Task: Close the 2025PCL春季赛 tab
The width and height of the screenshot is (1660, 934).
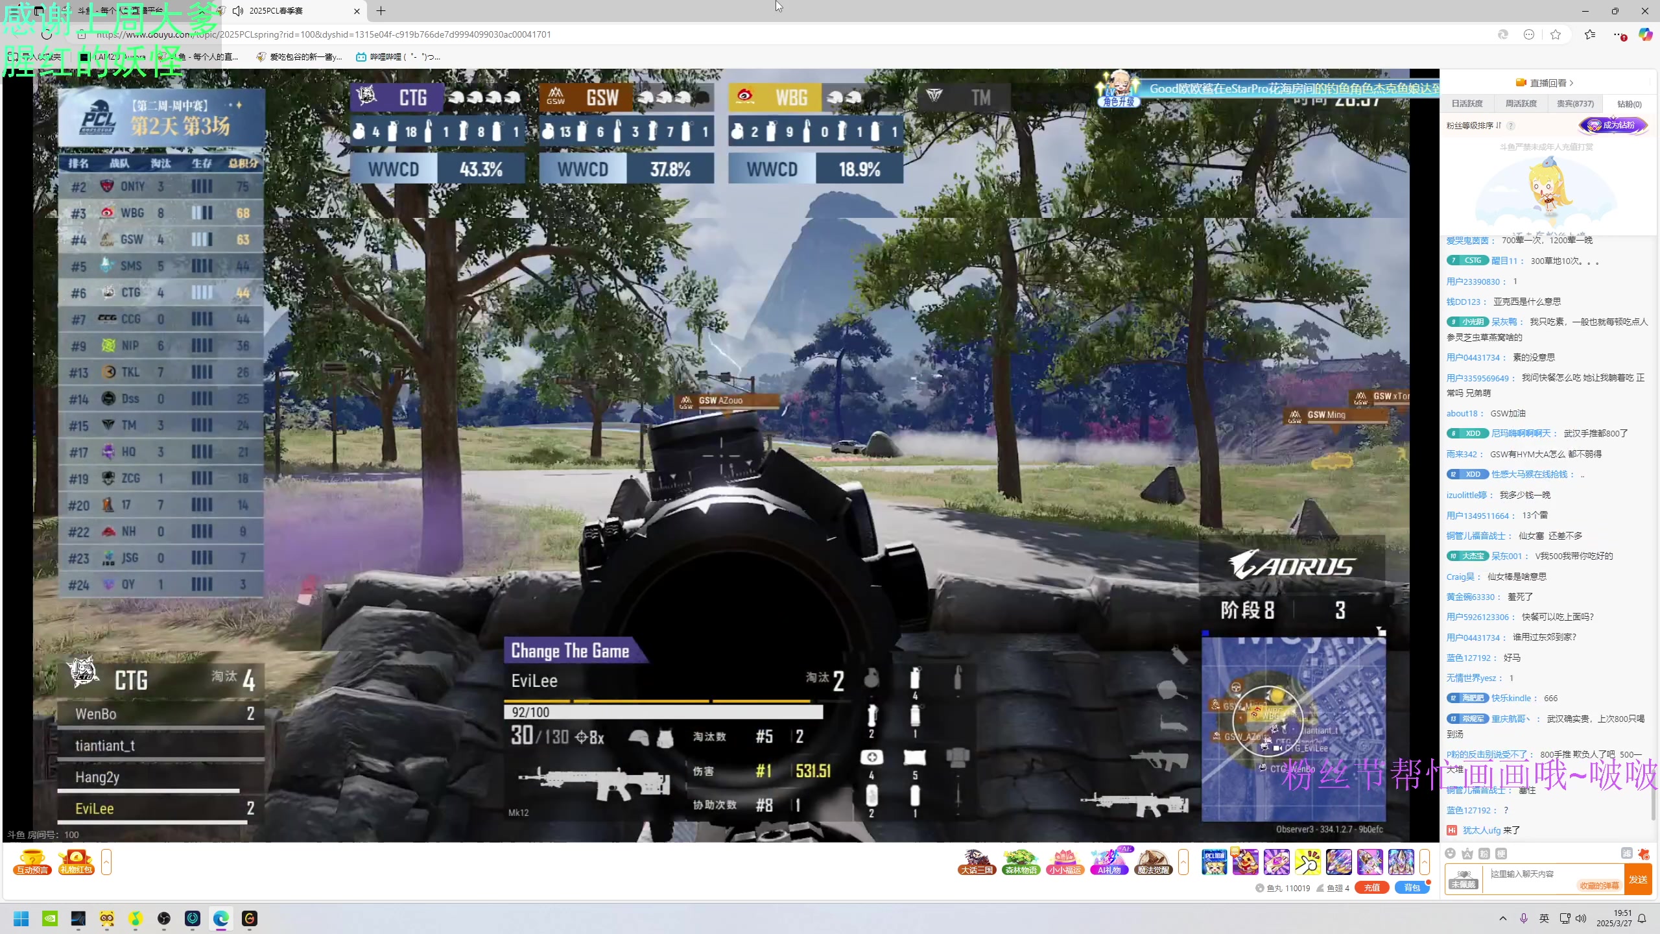Action: pyautogui.click(x=357, y=11)
